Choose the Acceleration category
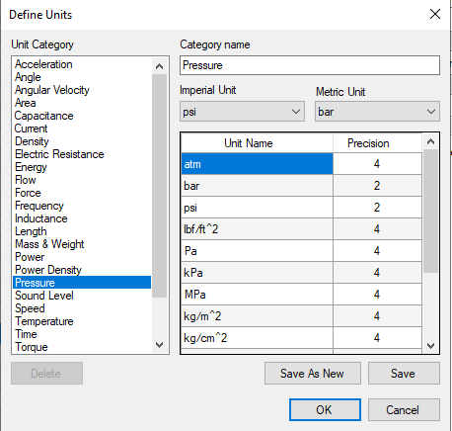Image resolution: width=452 pixels, height=431 pixels. 43,64
